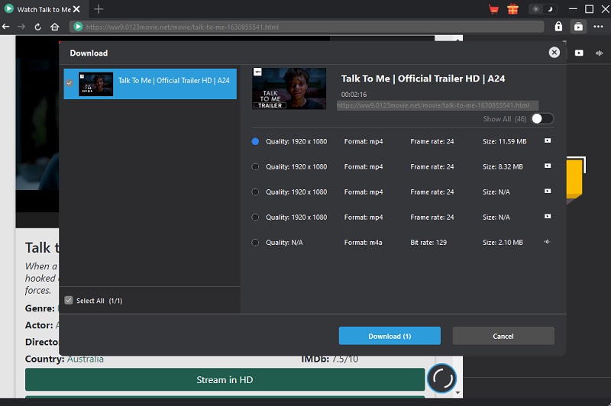The width and height of the screenshot is (611, 406).
Task: Select the 11.59 MB quality option
Action: [x=255, y=141]
